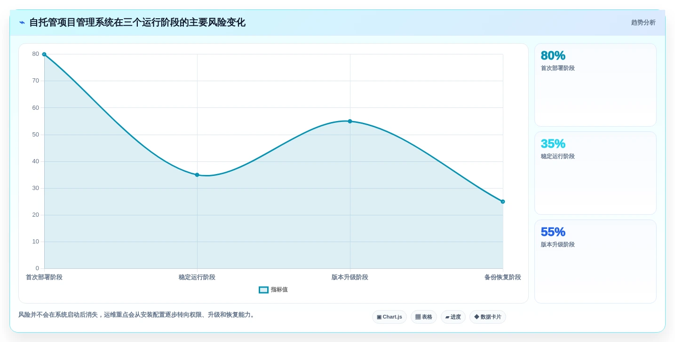The height and width of the screenshot is (342, 675).
Task: Open the 80% 首次部署阶段 card
Action: pos(595,85)
